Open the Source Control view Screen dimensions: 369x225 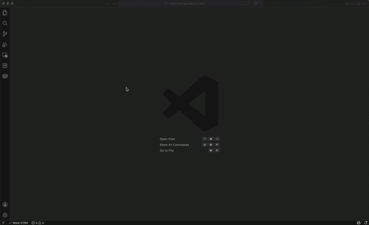(x=5, y=34)
